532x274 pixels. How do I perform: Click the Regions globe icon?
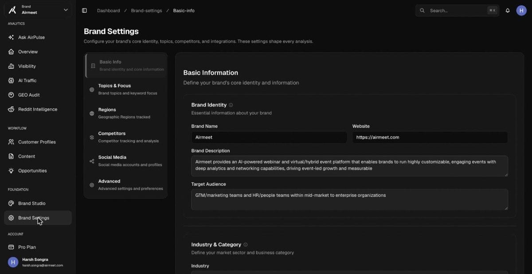point(92,114)
